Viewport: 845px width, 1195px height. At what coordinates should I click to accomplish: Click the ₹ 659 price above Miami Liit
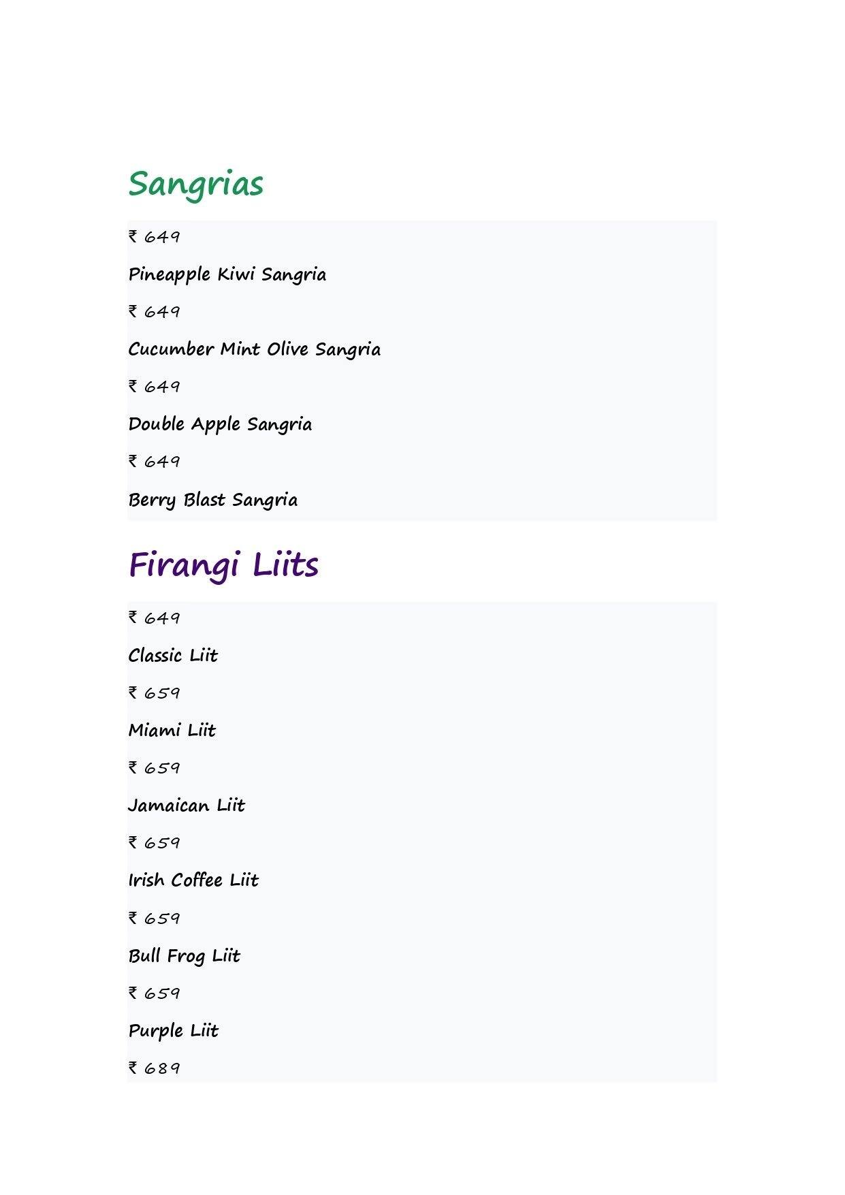click(155, 692)
